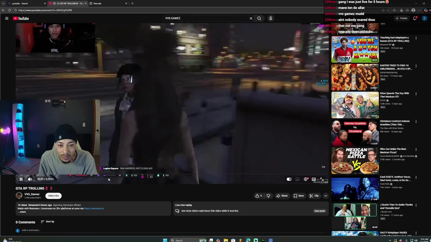This screenshot has width=431, height=242.
Task: Open options for J Boolin Tries video
Action: point(416,206)
